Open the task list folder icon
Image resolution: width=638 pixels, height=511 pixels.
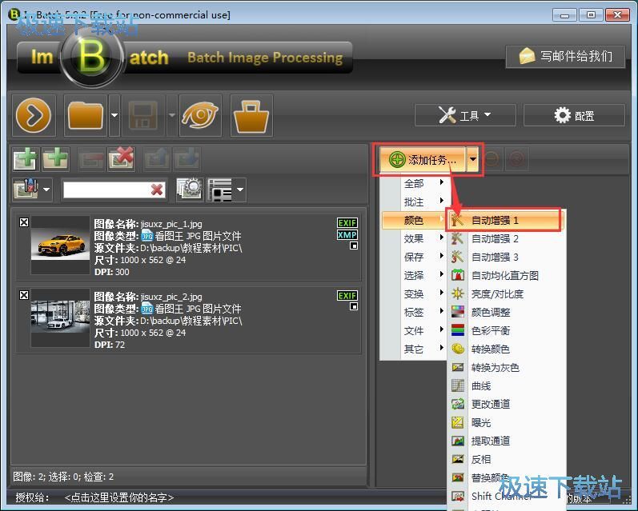coord(86,115)
